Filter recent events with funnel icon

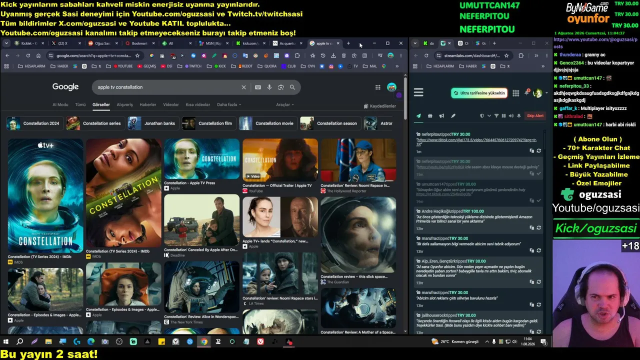point(496,116)
